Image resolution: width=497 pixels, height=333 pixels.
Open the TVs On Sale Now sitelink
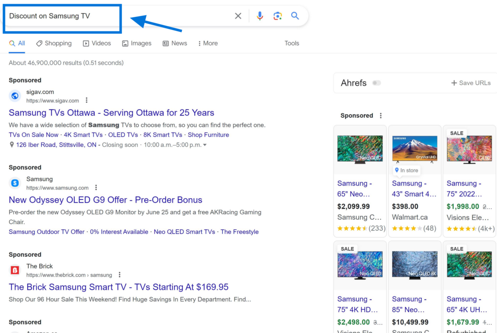33,135
